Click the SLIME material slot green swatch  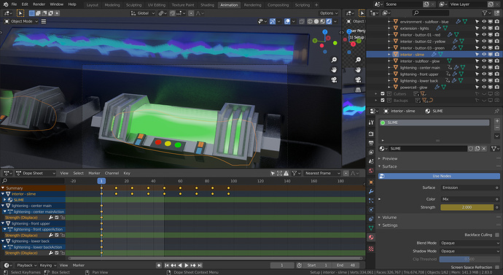(x=383, y=123)
